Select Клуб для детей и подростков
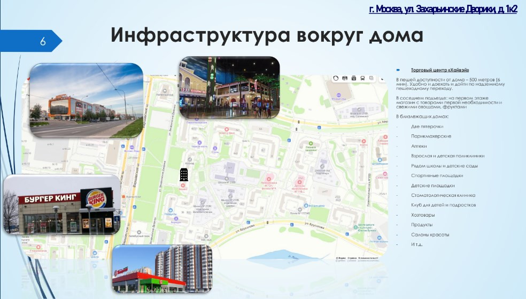This screenshot has height=299, width=526. point(444,205)
